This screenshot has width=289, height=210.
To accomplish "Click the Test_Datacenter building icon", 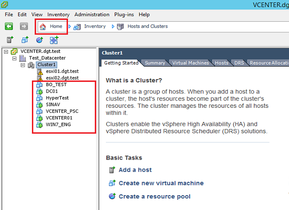I will coord(23,58).
